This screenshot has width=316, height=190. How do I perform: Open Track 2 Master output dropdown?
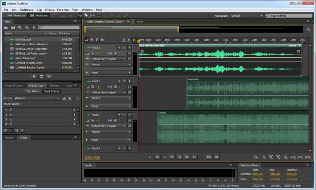(x=111, y=98)
